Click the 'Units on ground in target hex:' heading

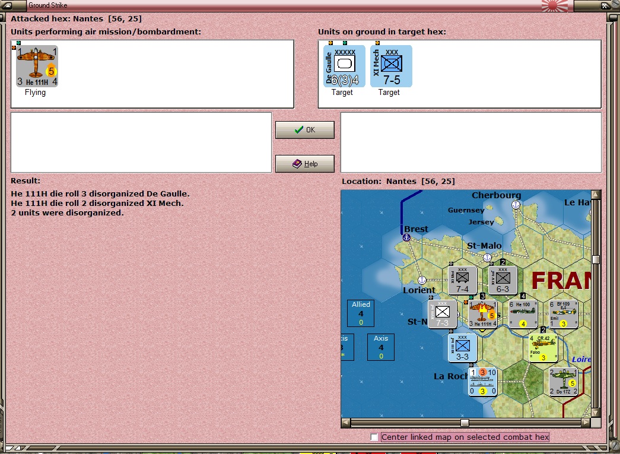[x=382, y=31]
